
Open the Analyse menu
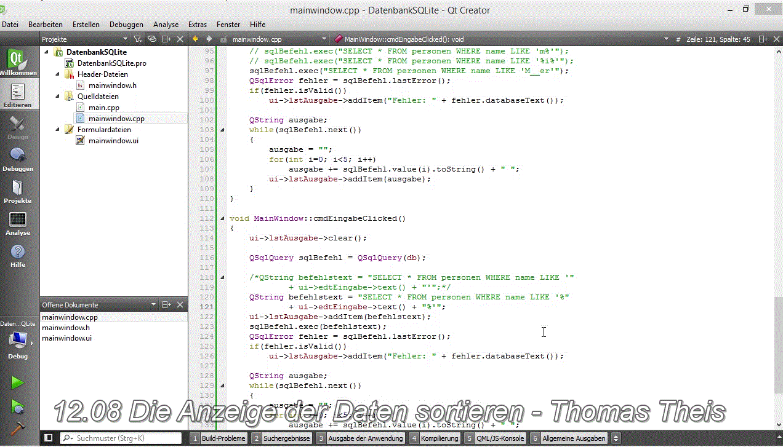coord(166,25)
